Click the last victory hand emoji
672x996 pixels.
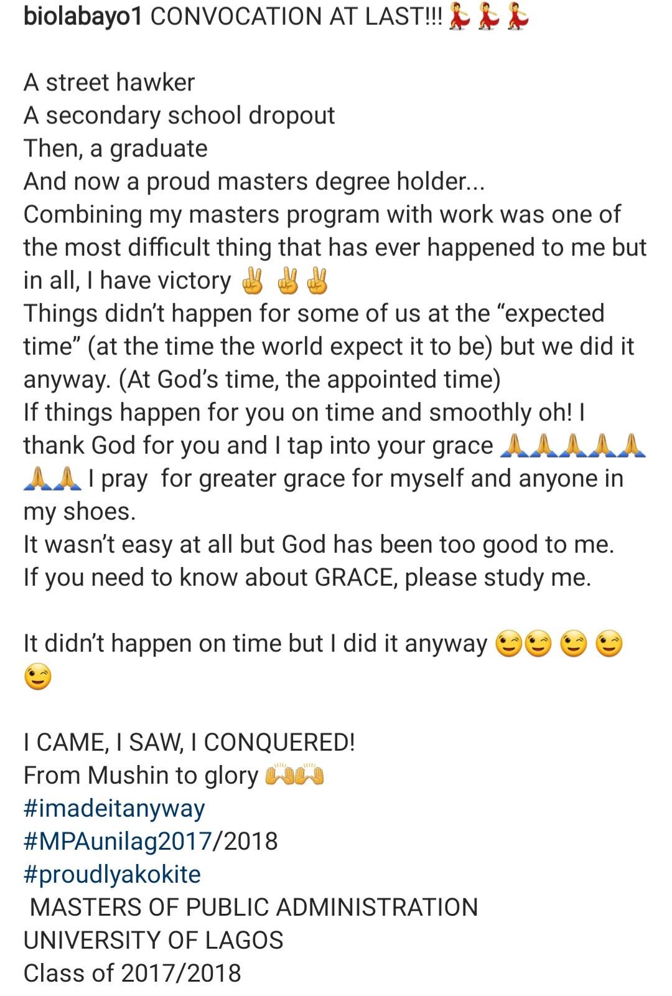317,281
